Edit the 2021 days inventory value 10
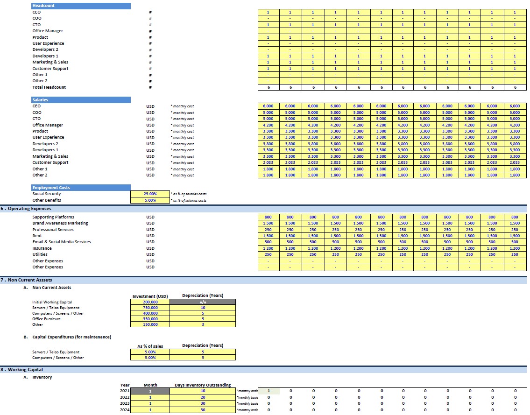The height and width of the screenshot is (415, 530). 203,391
